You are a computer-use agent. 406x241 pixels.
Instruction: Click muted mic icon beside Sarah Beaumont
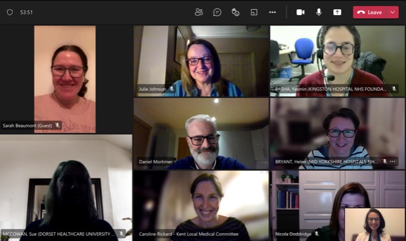point(57,126)
